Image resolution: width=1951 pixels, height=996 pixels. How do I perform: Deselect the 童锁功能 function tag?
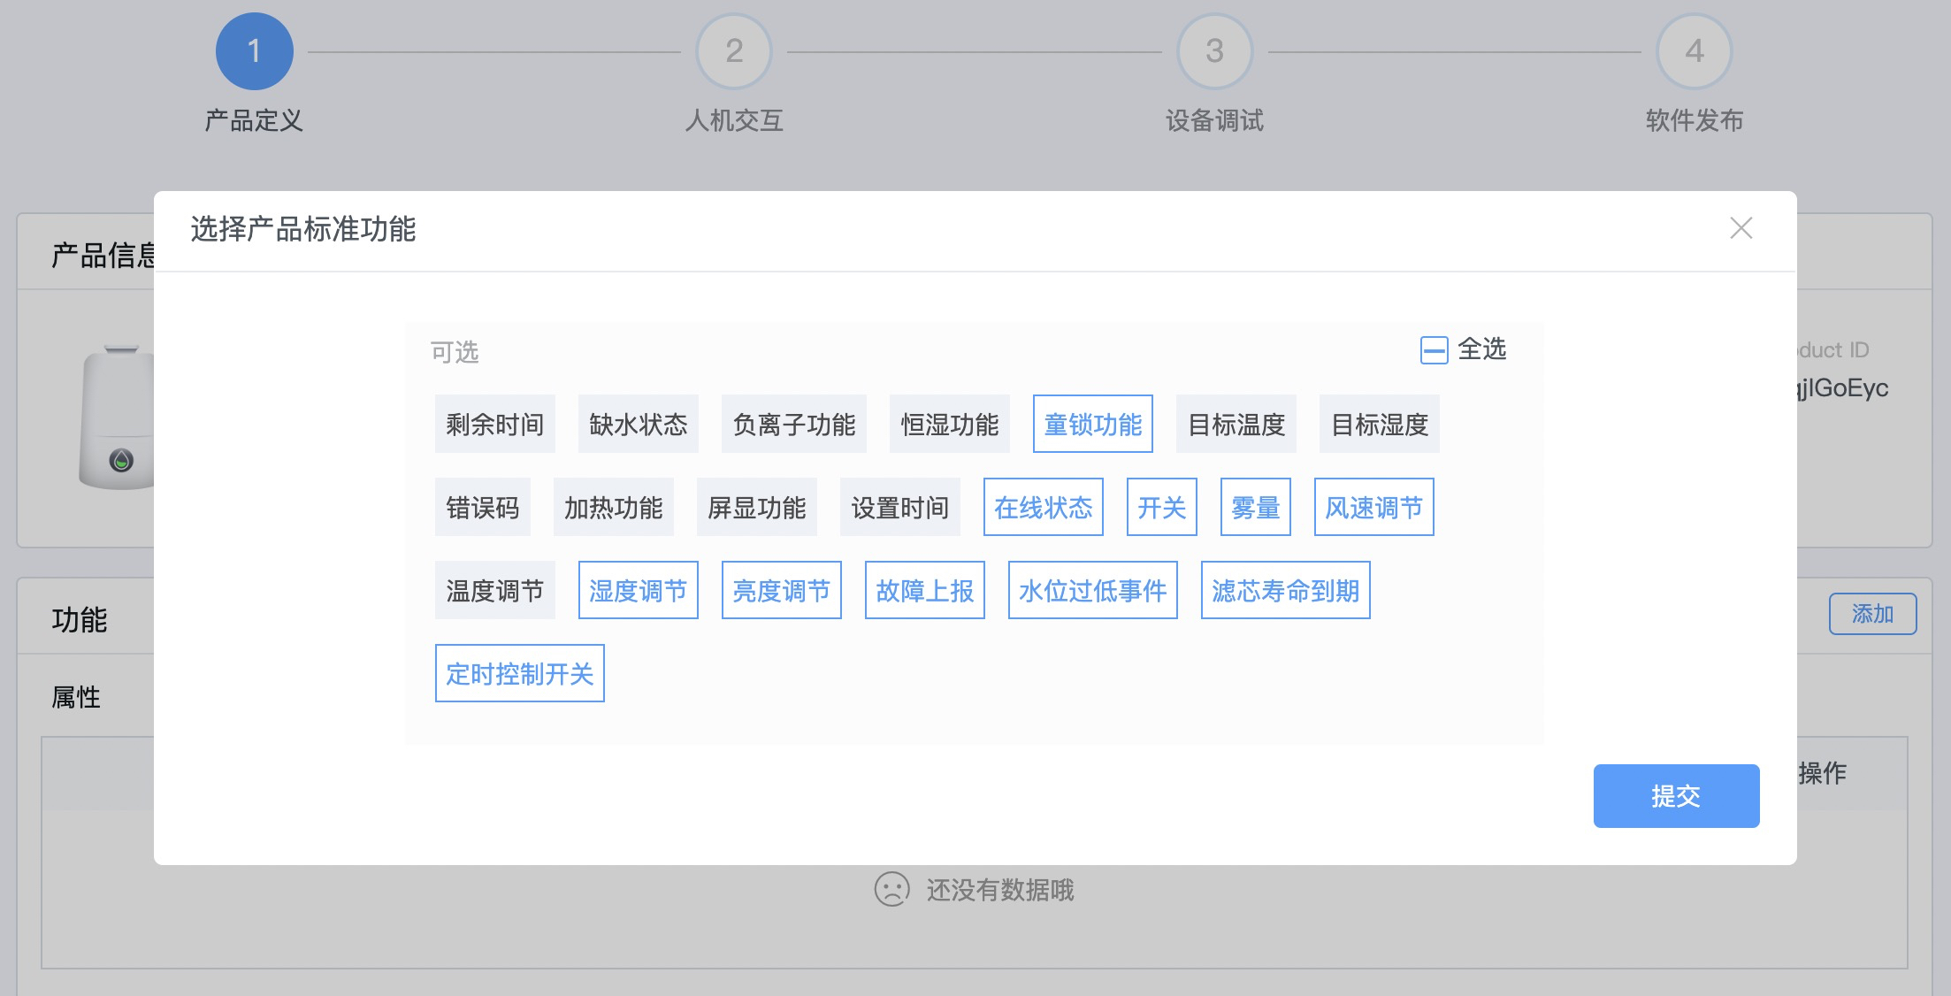pyautogui.click(x=1092, y=425)
